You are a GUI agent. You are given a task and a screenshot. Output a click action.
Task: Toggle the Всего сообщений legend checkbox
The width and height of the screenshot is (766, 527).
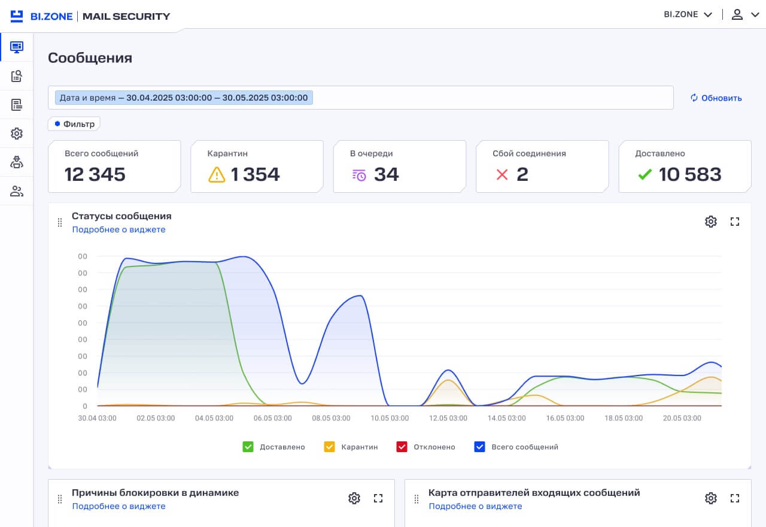(x=479, y=447)
